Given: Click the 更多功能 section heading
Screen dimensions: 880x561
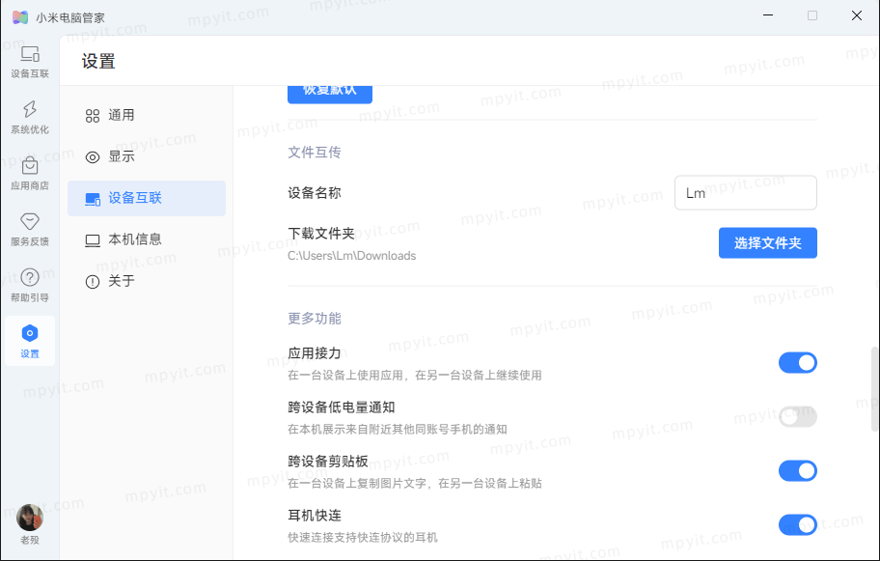Looking at the screenshot, I should [315, 319].
